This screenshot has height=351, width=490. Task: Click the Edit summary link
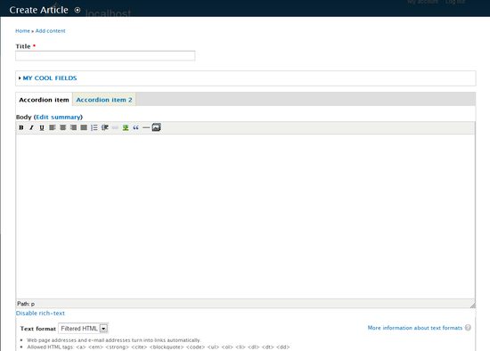click(58, 117)
